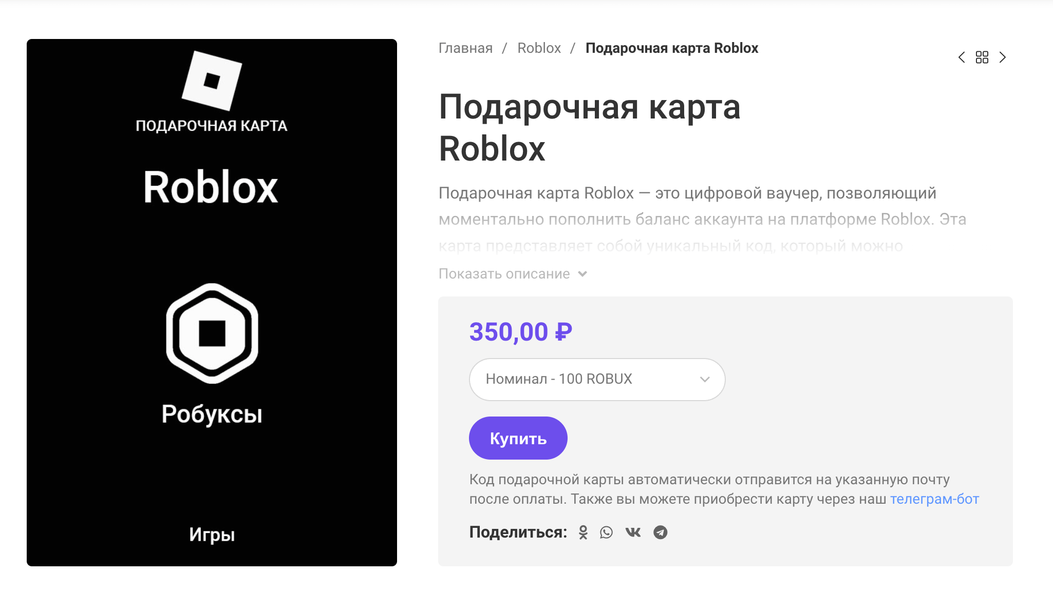Open the "телеграм-бот" link
Screen dimensions: 1053x594
pyautogui.click(x=934, y=499)
